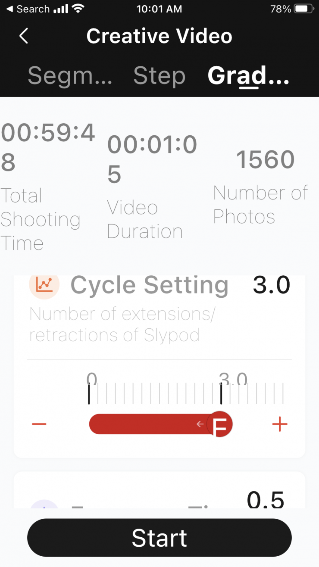Go back using the header chevron
Screen dimensions: 319x567
(24, 36)
